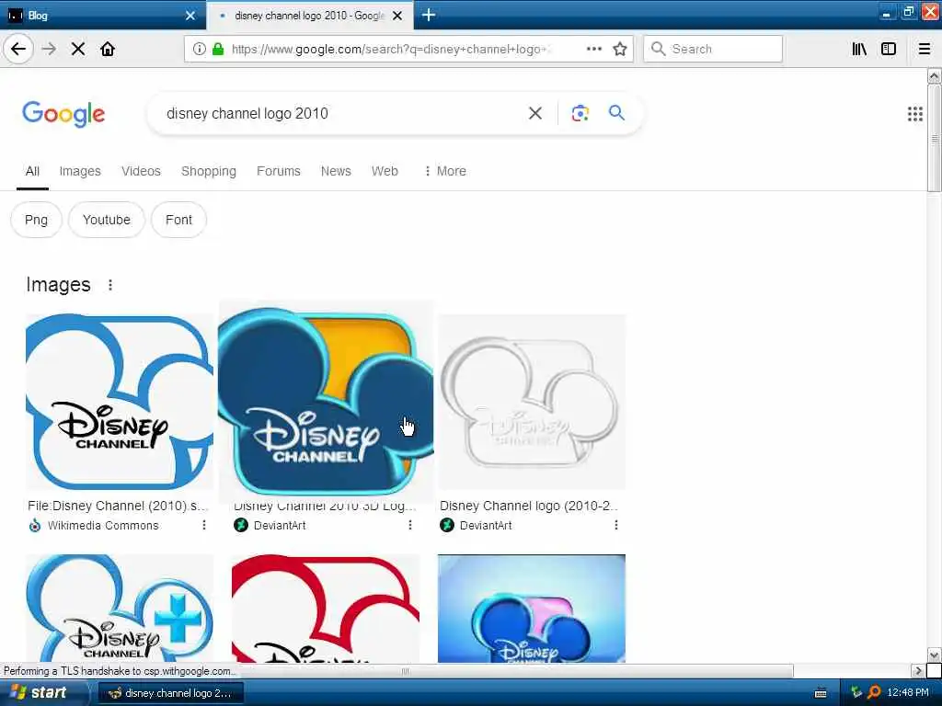Open the red Disney Channel logo thumbnail

coord(326,609)
